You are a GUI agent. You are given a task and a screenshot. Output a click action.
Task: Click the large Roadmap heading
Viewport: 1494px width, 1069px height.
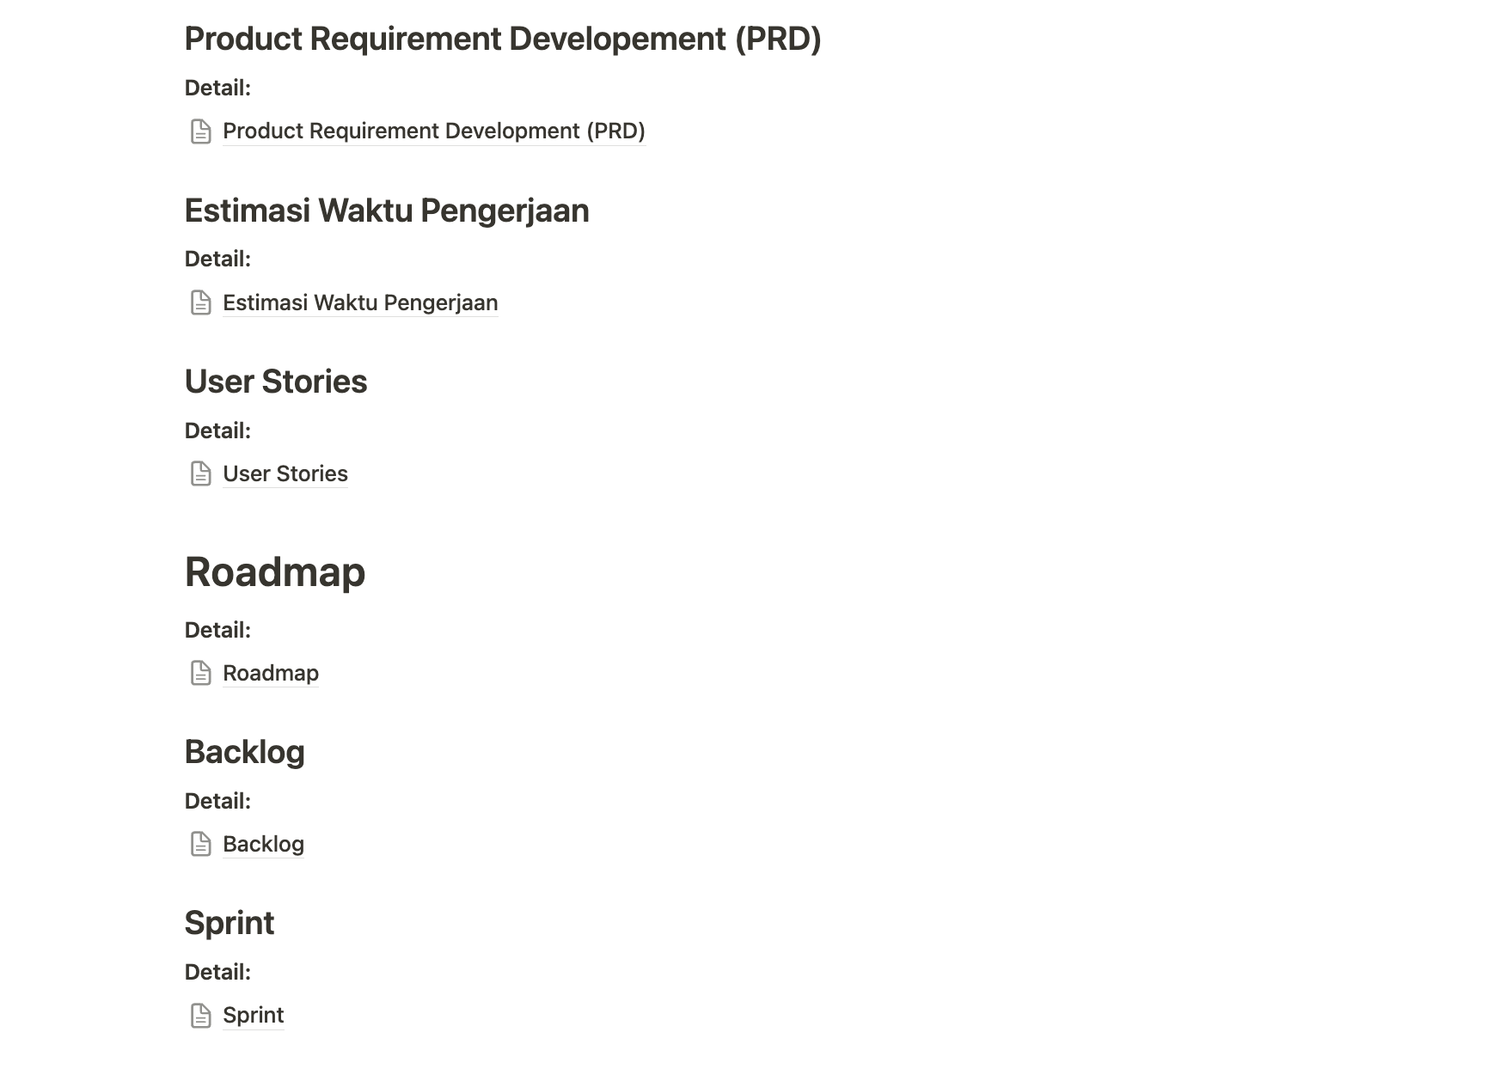(x=275, y=572)
